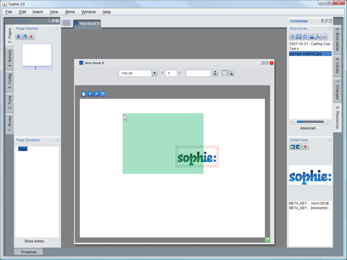Select the 2007-10-31 - Carling Cup resource
This screenshot has height=260, width=347.
click(310, 44)
